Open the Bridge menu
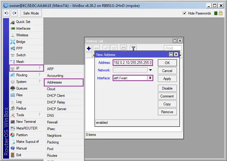 pos(27,42)
